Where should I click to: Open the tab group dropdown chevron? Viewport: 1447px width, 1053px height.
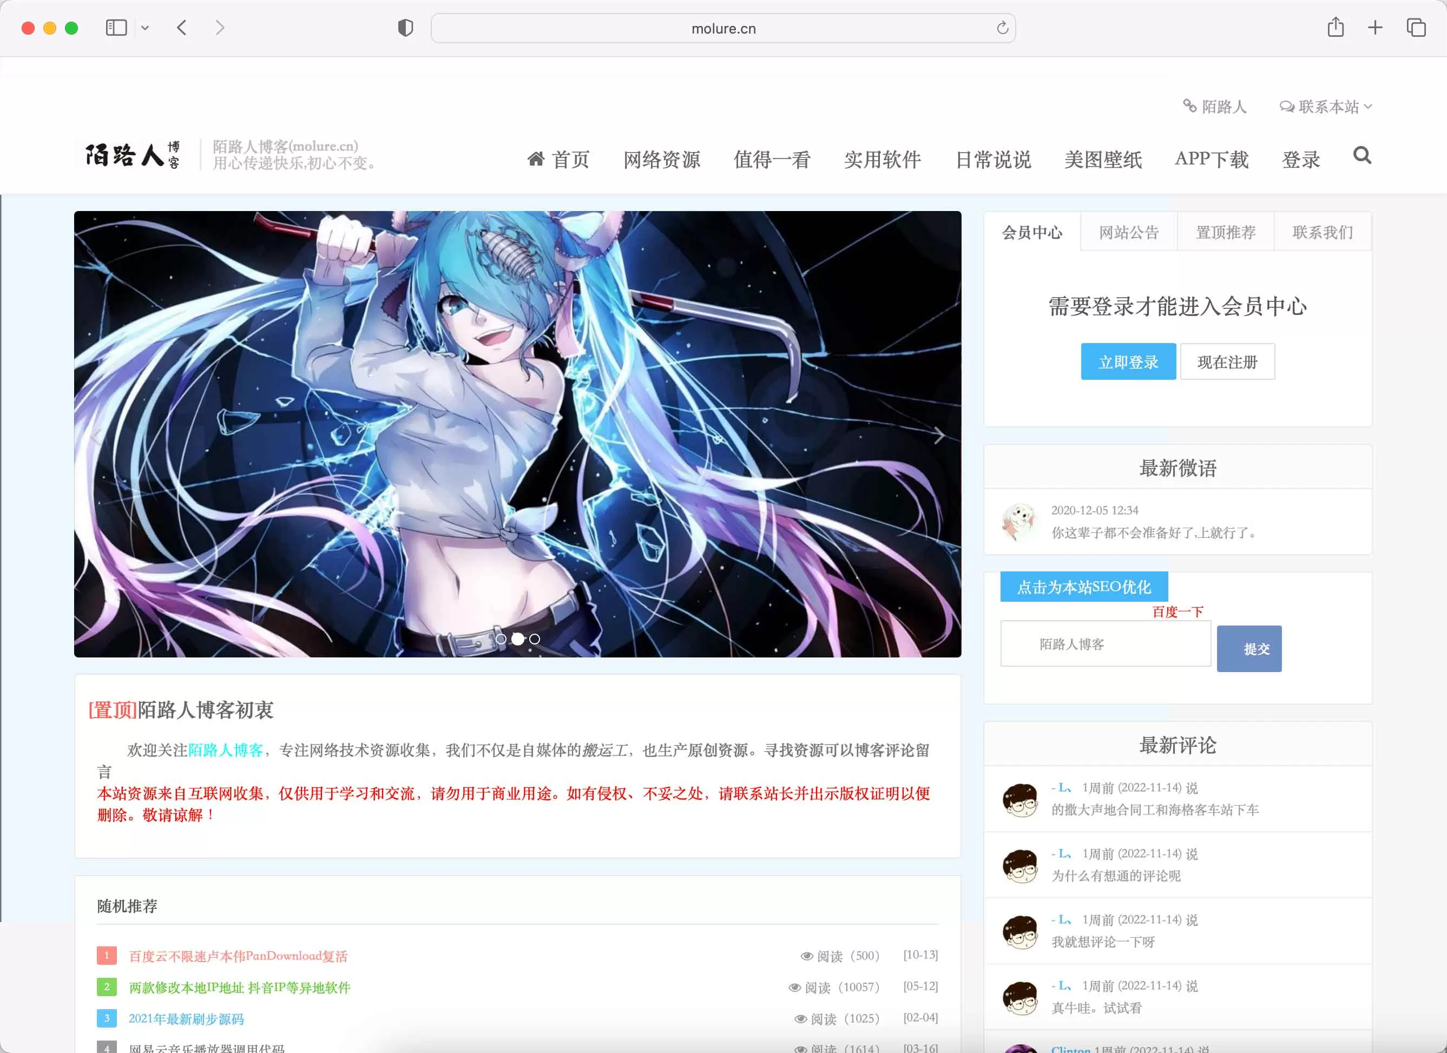145,28
